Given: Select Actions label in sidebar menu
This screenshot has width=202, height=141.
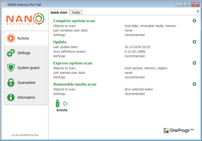Looking at the screenshot, I should [x=23, y=38].
